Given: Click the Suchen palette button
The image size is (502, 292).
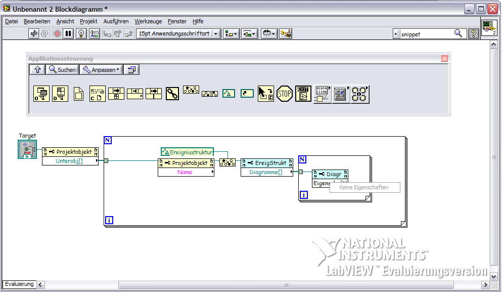Looking at the screenshot, I should 62,69.
